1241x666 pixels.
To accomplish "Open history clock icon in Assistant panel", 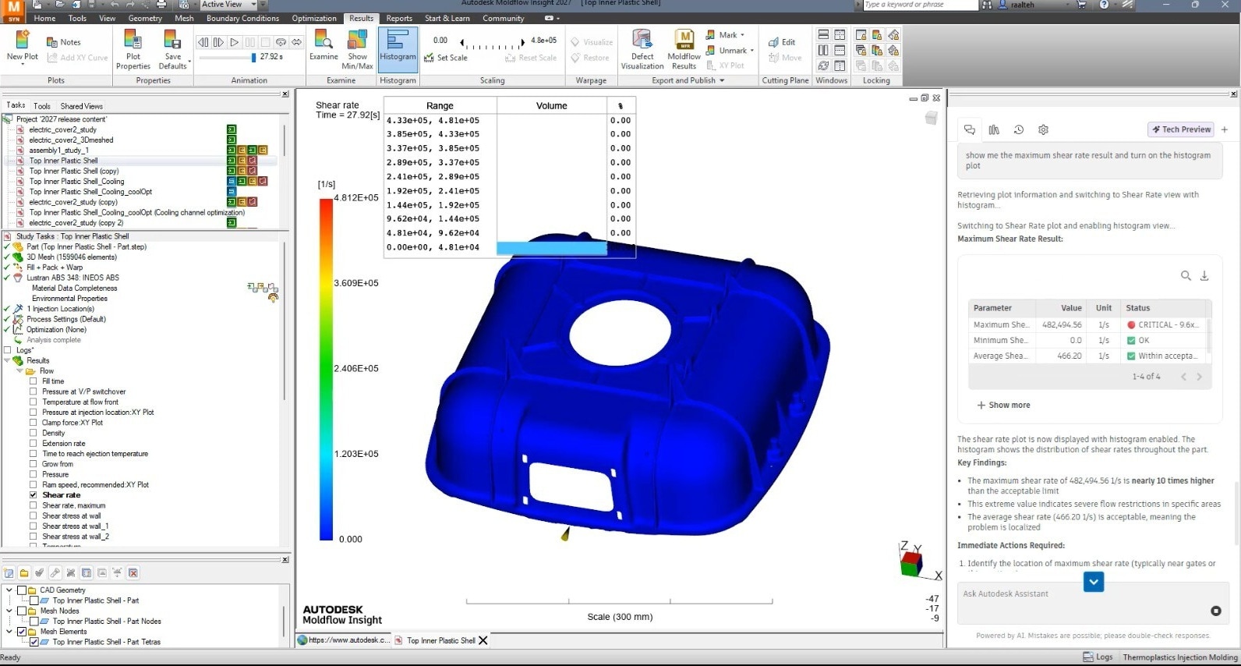I will pyautogui.click(x=1018, y=129).
